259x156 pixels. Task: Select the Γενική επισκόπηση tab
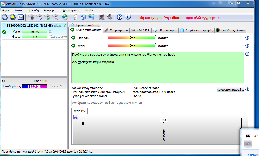pyautogui.click(x=86, y=30)
